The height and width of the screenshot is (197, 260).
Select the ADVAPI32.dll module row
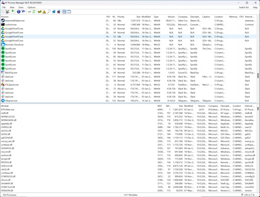(x=128, y=148)
